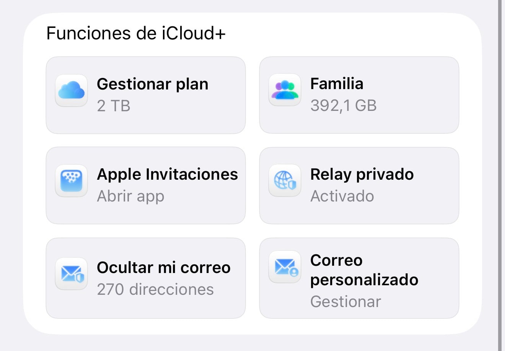
Task: Tap the "2 TB" plan size text
Action: 114,106
